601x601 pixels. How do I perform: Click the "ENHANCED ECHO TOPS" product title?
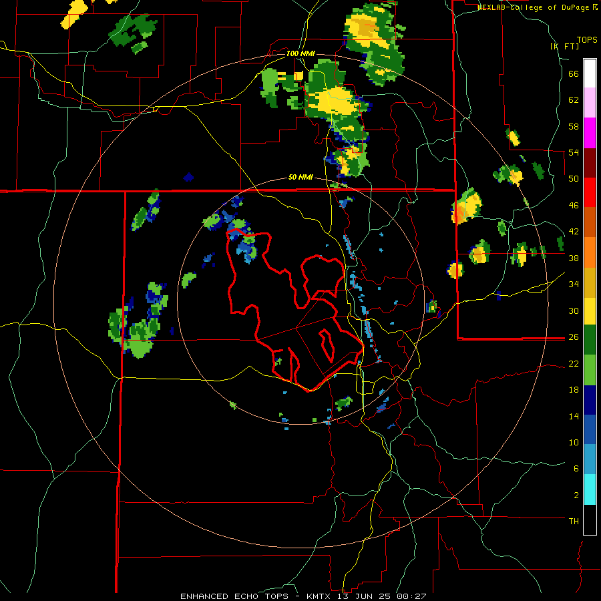point(234,596)
